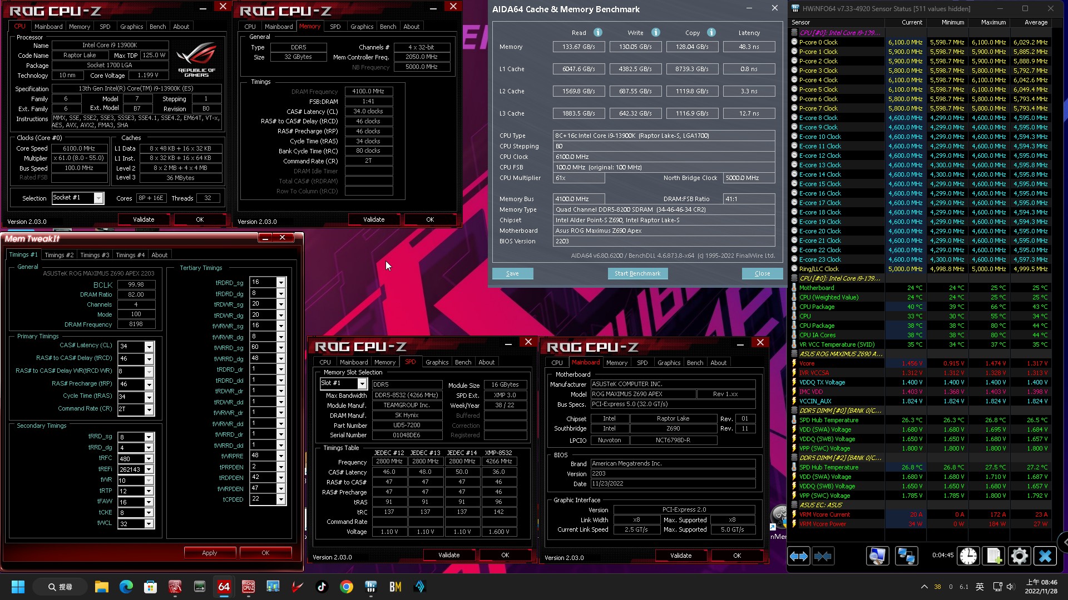1068x600 pixels.
Task: Open ROG CPU-Z taskbar icon
Action: 248,587
